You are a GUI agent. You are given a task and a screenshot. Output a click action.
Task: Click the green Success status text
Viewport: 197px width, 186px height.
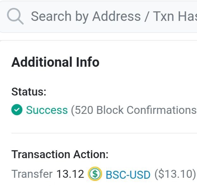click(x=47, y=110)
